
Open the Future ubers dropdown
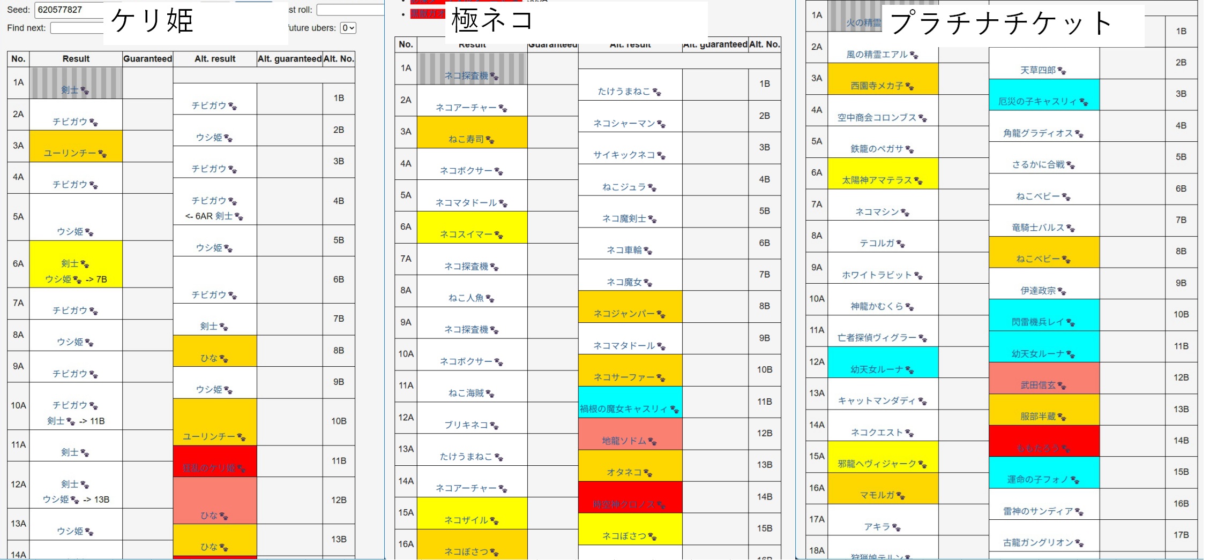[x=348, y=28]
